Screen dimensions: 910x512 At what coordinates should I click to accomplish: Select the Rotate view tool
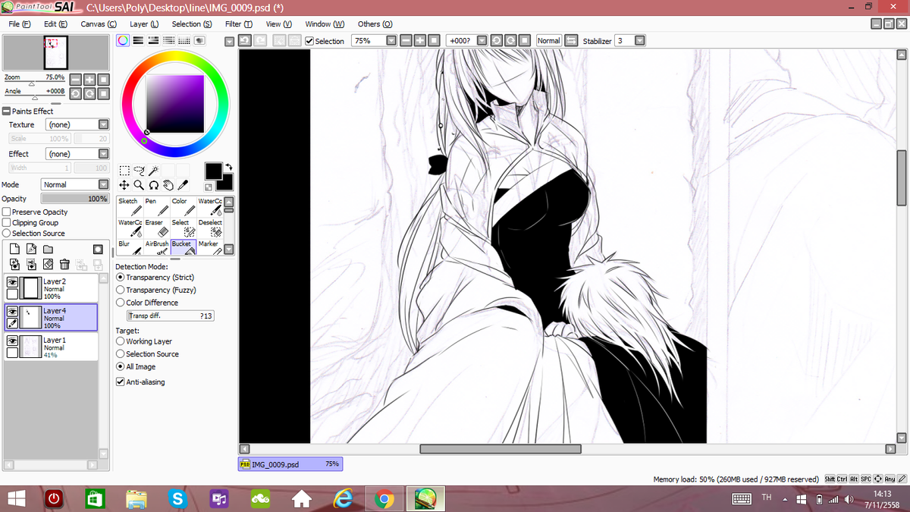coord(152,184)
